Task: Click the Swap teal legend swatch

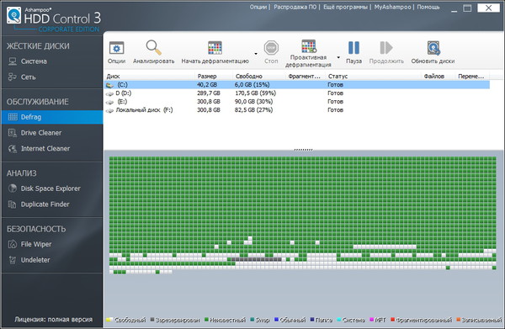Action: pyautogui.click(x=252, y=320)
